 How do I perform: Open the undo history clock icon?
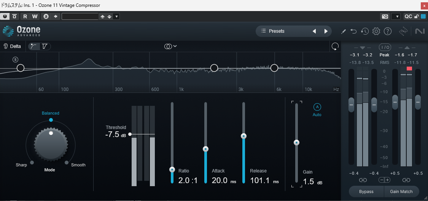[365, 31]
